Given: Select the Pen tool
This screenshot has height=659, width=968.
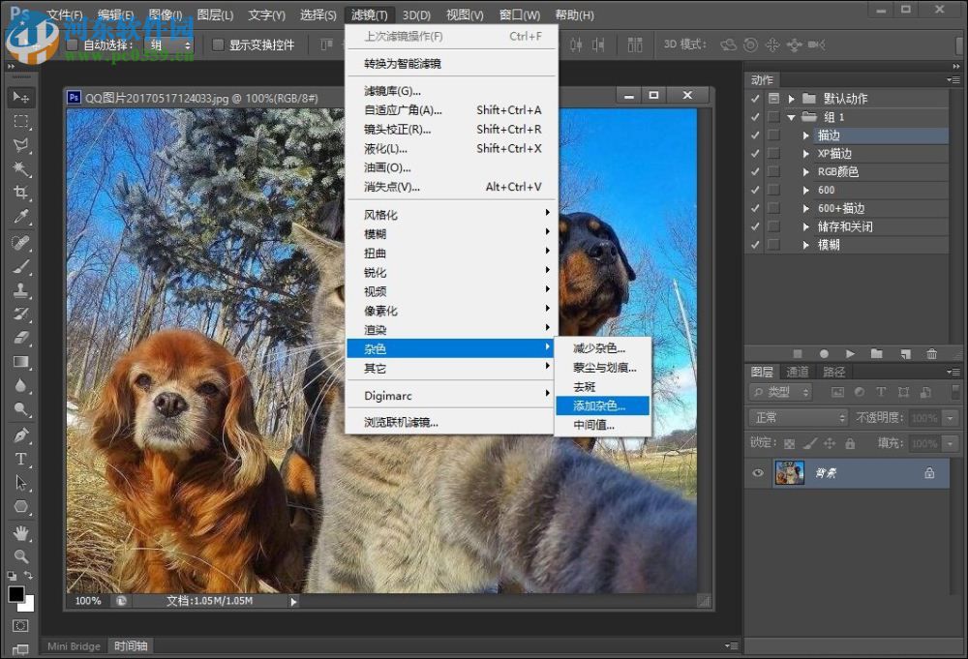Looking at the screenshot, I should click(x=20, y=435).
